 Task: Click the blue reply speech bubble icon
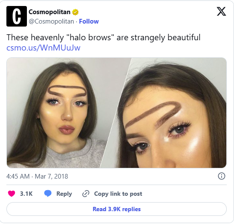(48, 194)
